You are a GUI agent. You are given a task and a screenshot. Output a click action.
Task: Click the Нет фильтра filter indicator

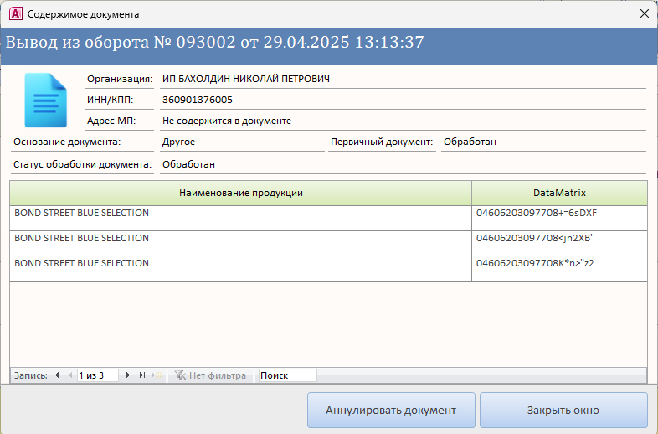(x=210, y=375)
